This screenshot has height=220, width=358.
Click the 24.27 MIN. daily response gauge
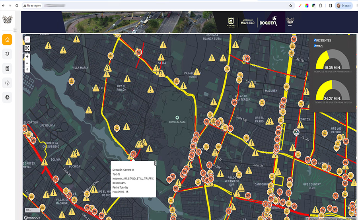click(333, 90)
